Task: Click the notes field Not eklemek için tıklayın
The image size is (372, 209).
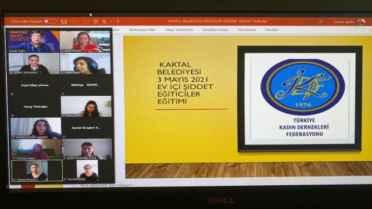Action: point(106,185)
